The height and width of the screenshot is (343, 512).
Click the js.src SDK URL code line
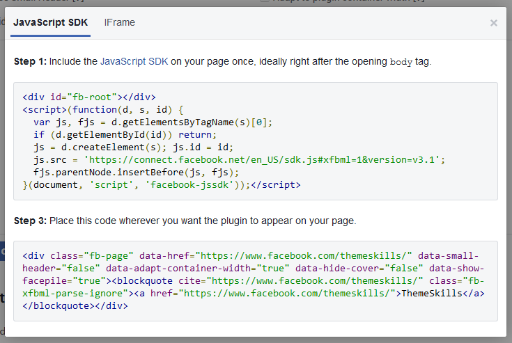239,160
